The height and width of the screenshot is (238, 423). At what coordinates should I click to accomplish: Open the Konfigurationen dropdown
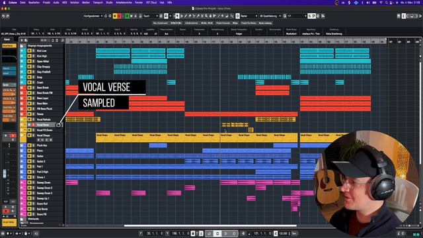(93, 16)
